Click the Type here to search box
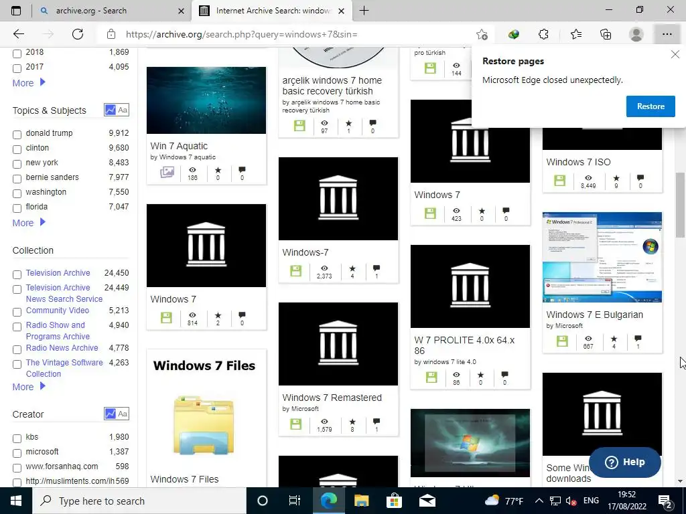This screenshot has width=686, height=514. pyautogui.click(x=139, y=501)
